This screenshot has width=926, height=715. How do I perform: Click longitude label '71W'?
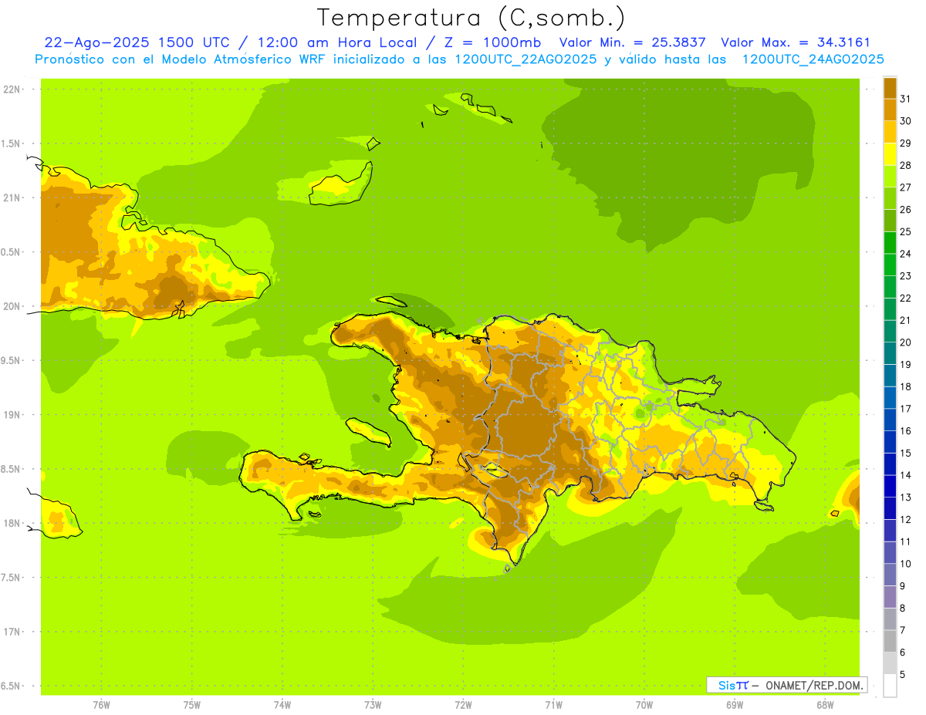click(x=553, y=704)
